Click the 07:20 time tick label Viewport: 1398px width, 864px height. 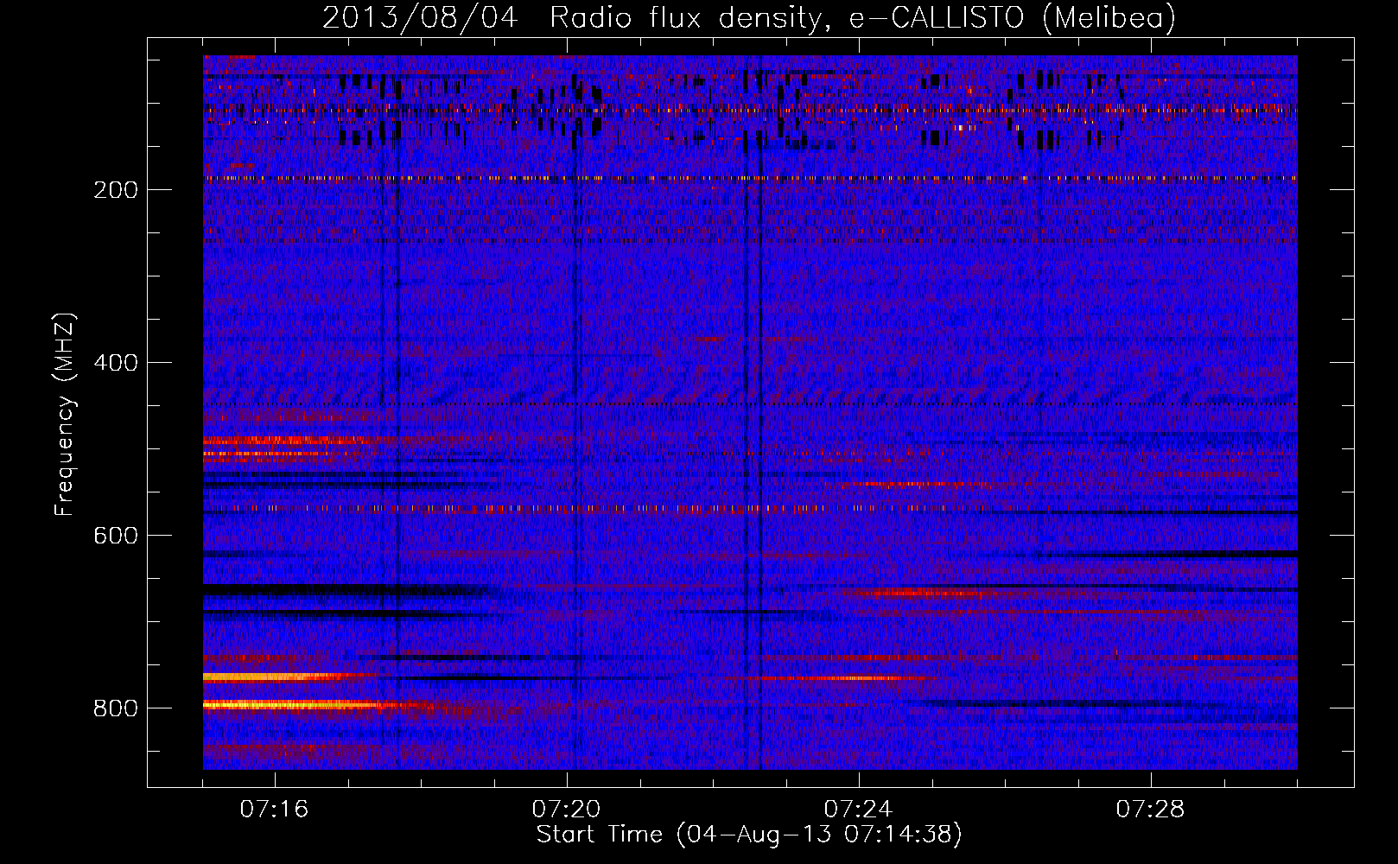[x=566, y=810]
